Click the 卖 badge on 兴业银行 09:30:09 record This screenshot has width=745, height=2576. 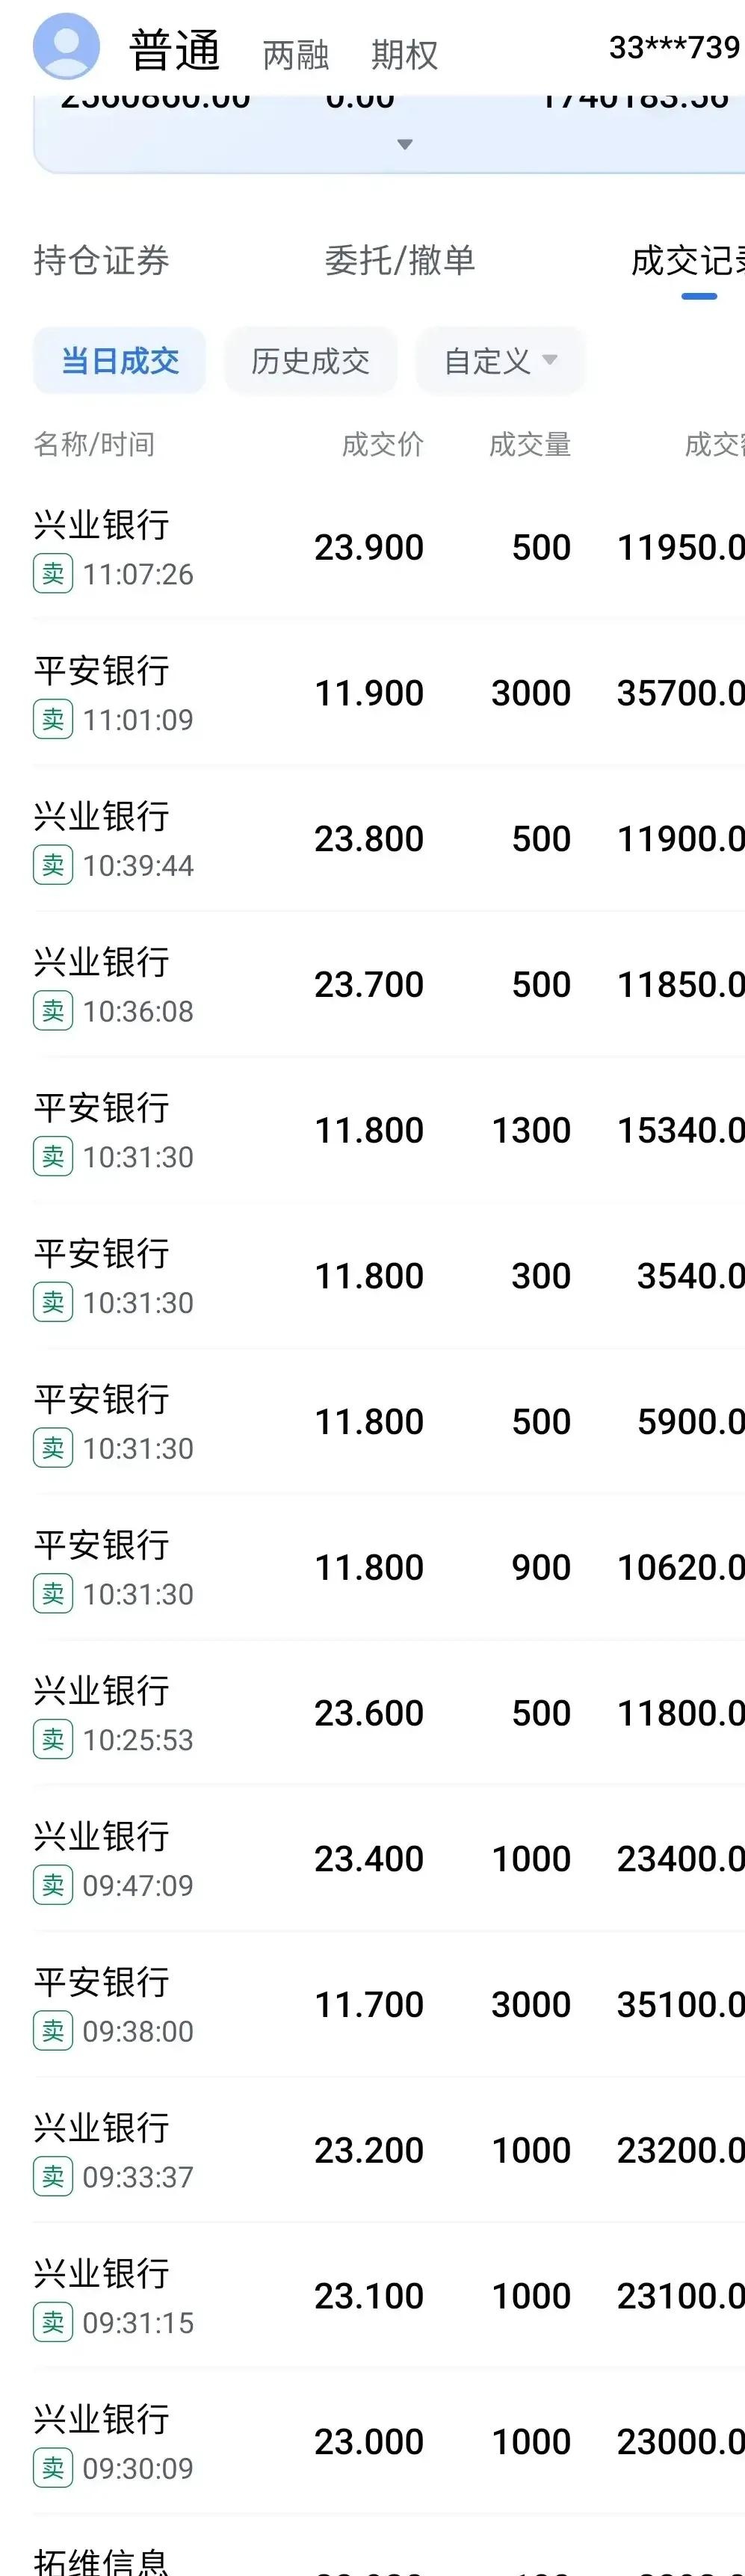(52, 2466)
